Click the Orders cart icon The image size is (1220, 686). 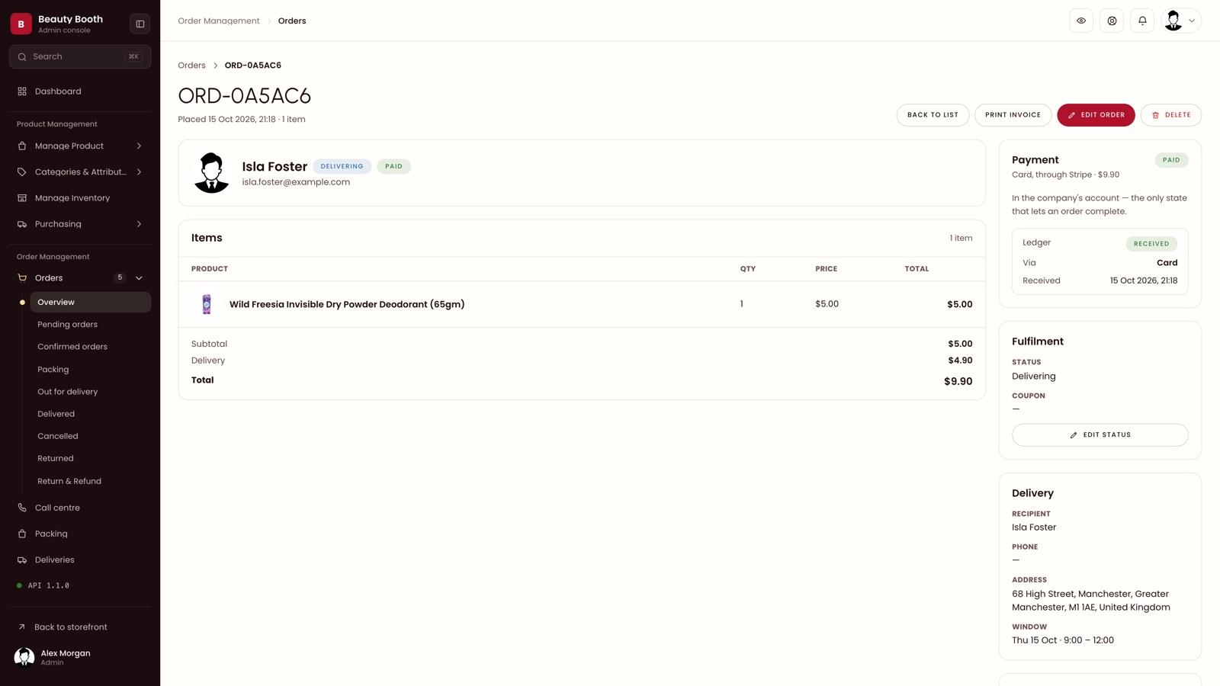click(x=22, y=278)
